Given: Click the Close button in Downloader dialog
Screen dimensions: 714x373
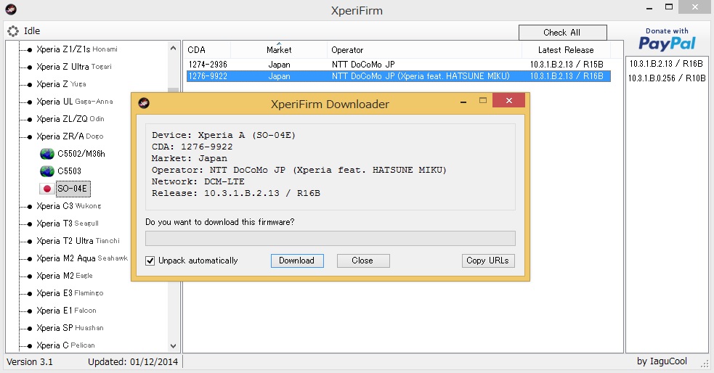Looking at the screenshot, I should coord(363,261).
